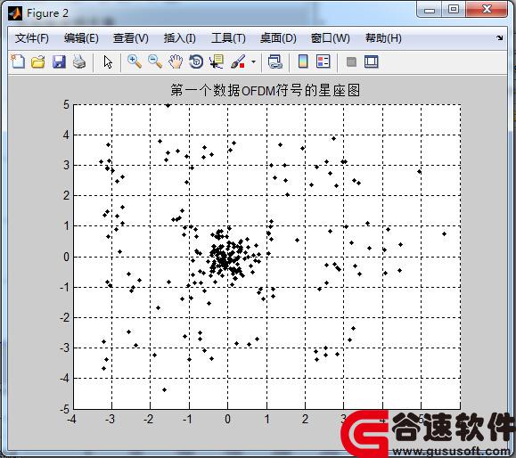Open the 插入(I) menu
Screen dimensions: 516x458
click(180, 38)
